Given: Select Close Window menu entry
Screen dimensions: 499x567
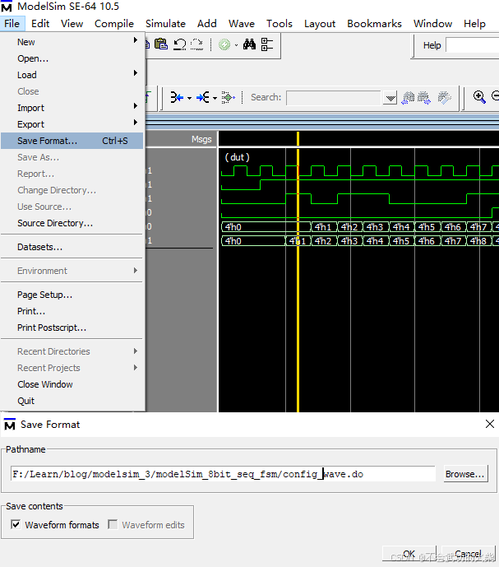Looking at the screenshot, I should click(72, 384).
